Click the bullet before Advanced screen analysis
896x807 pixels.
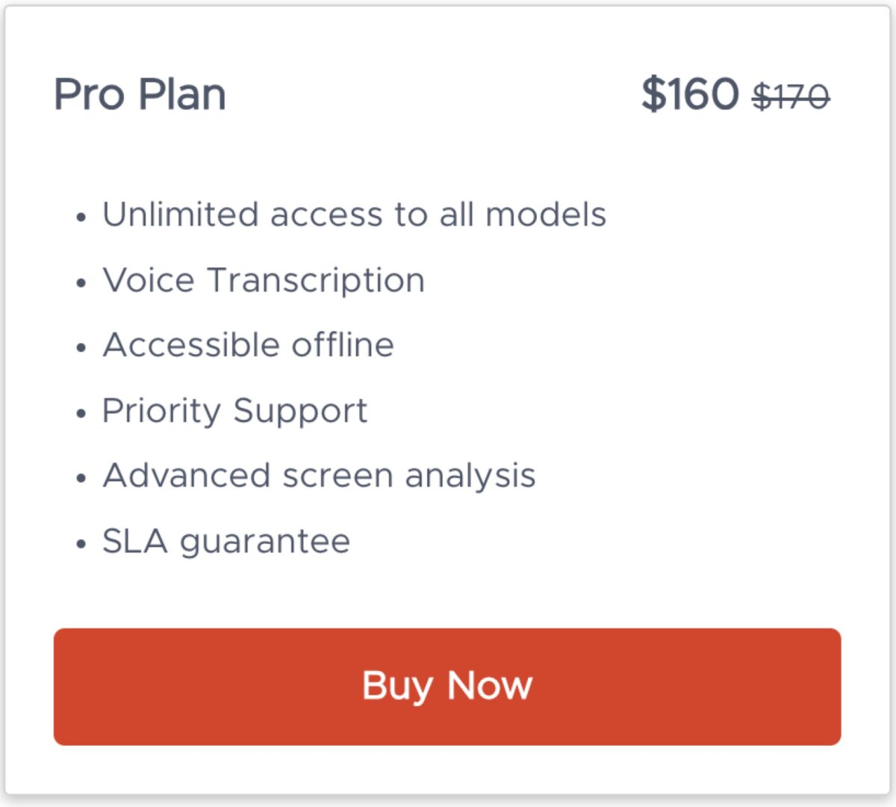81,480
